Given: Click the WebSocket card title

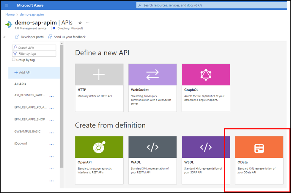Looking at the screenshot, I should click(140, 90).
